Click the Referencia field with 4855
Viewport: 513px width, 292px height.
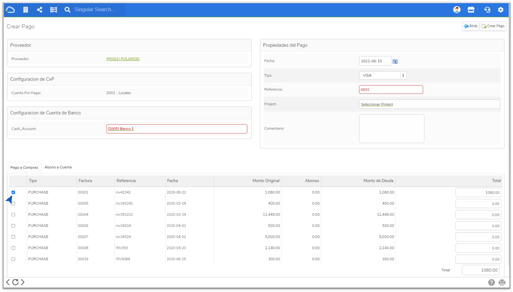click(x=391, y=90)
